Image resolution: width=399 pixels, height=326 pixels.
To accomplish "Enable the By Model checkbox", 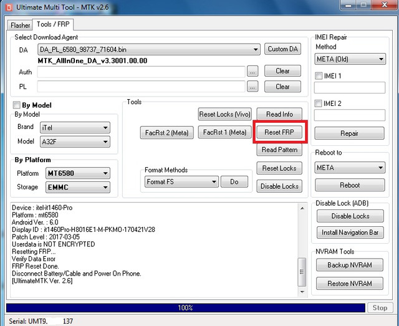I will click(17, 105).
